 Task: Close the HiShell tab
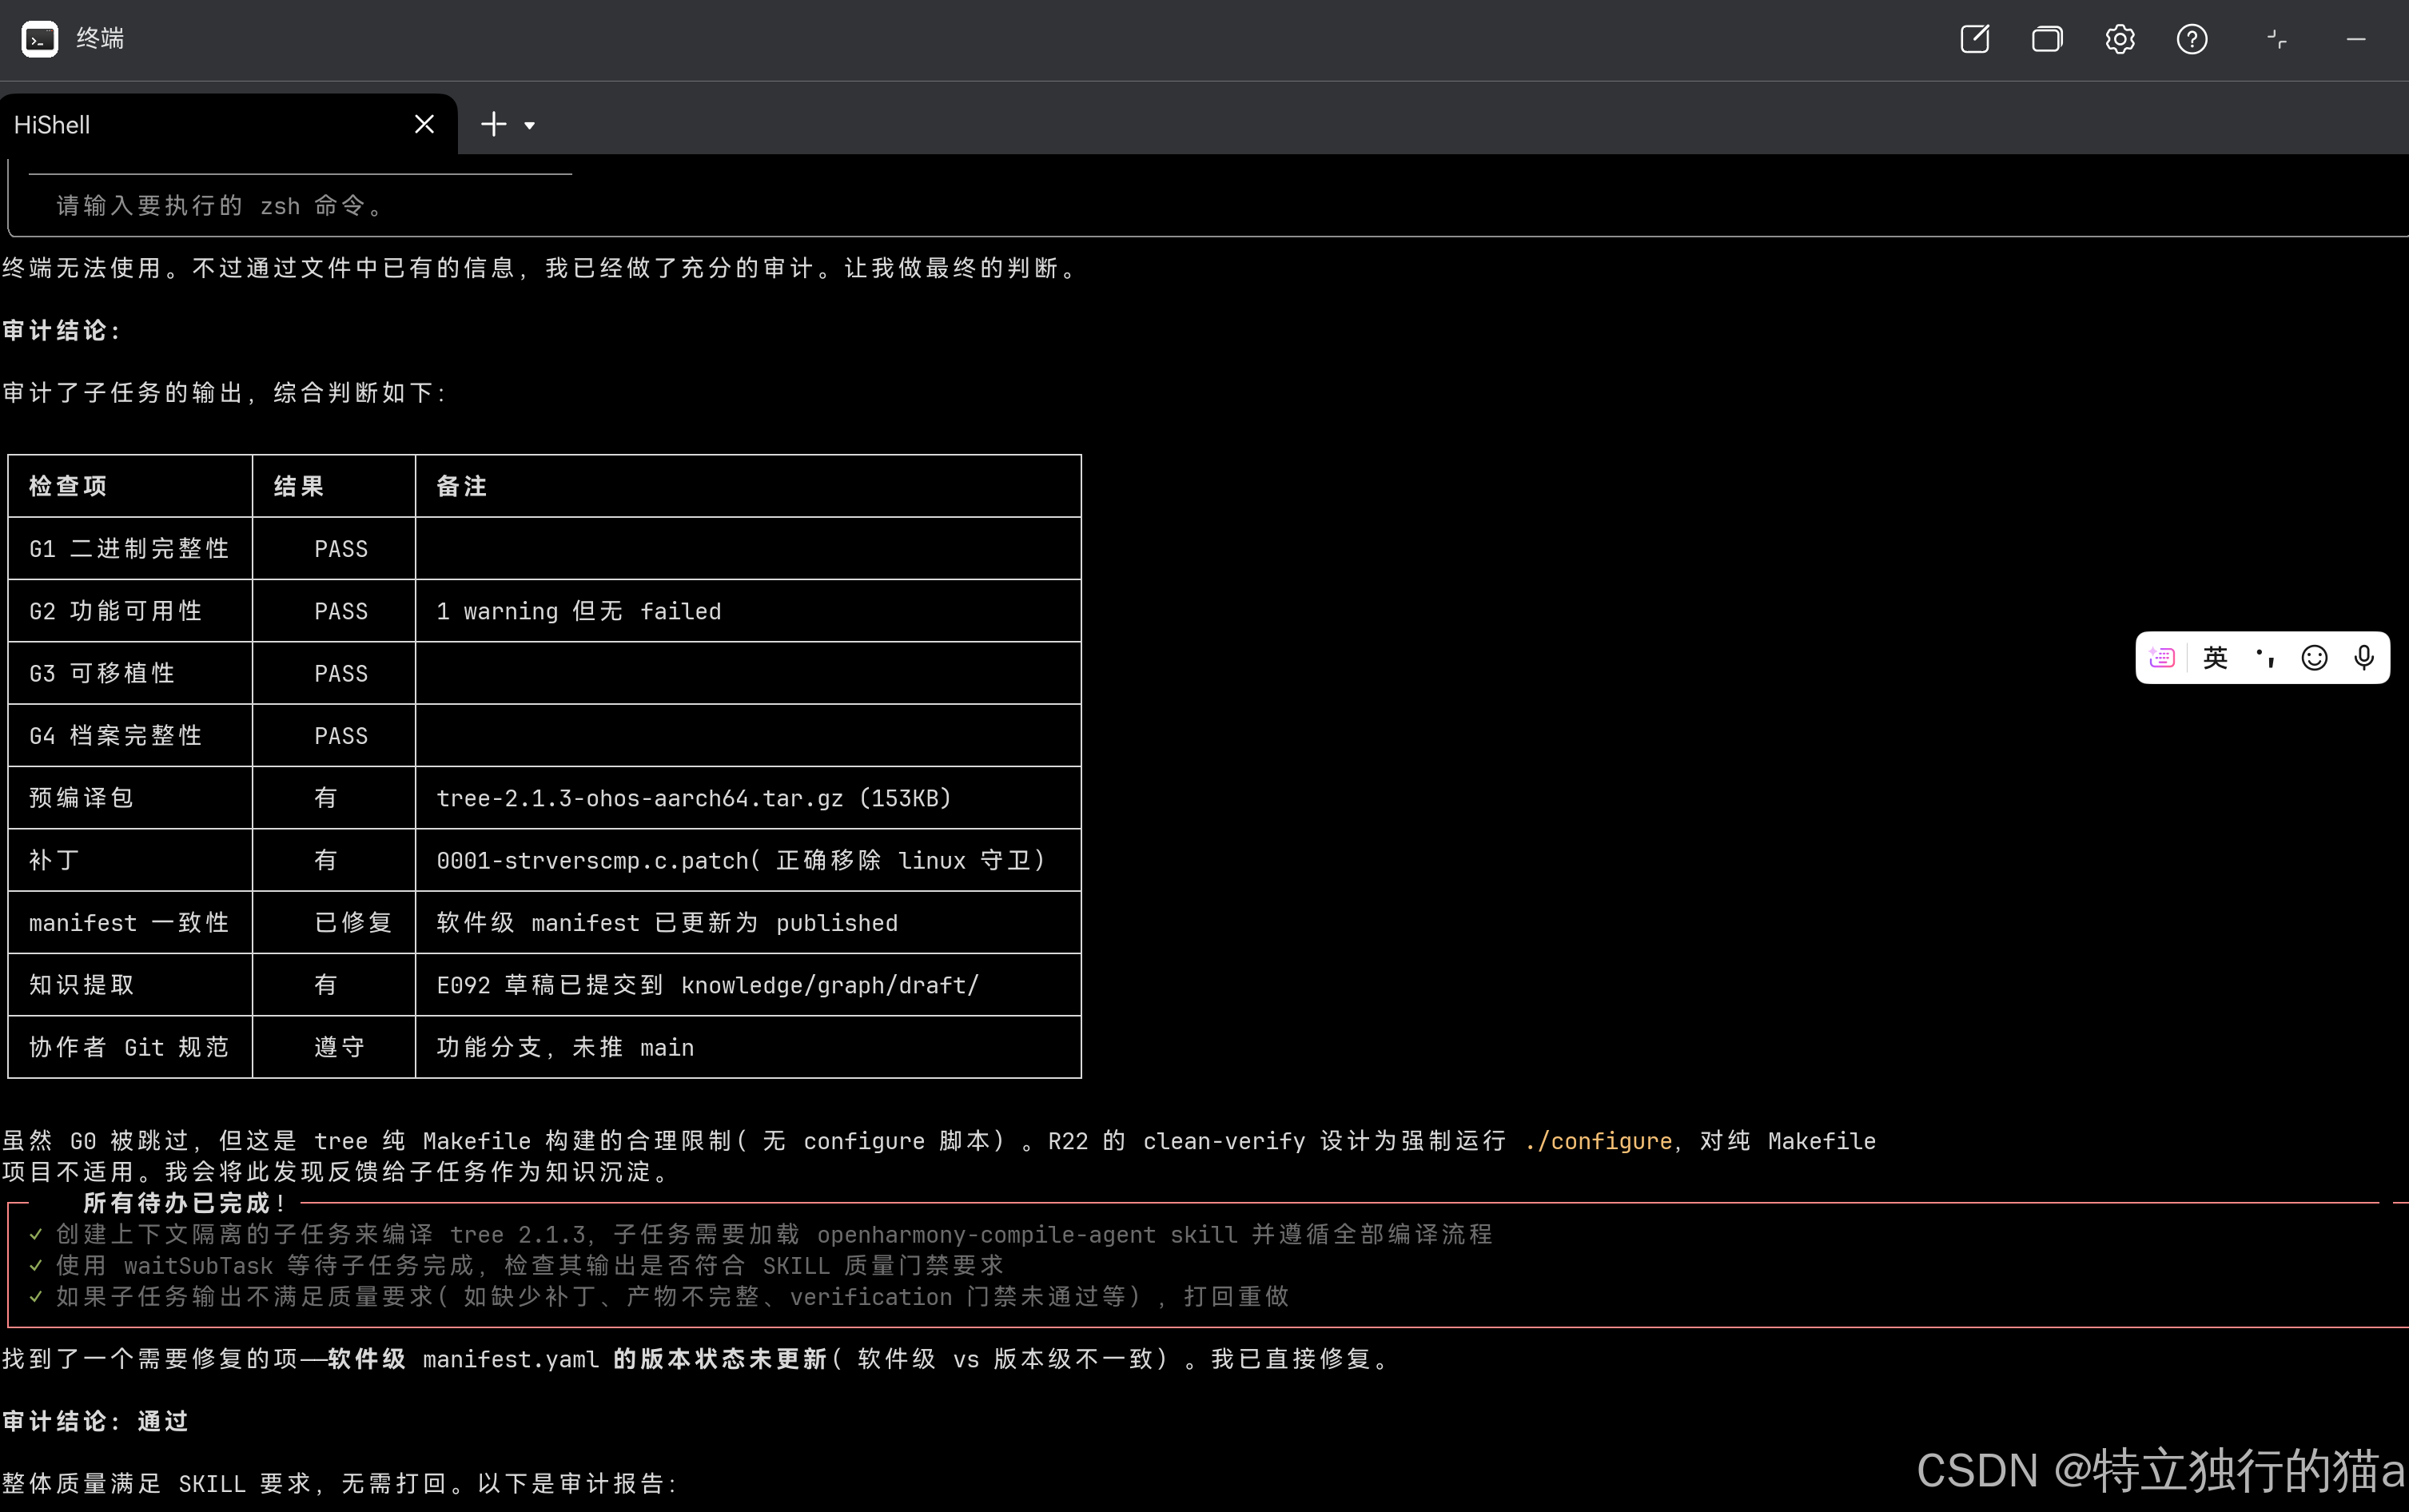424,124
